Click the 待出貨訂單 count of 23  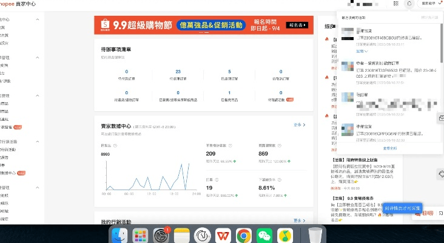(178, 71)
